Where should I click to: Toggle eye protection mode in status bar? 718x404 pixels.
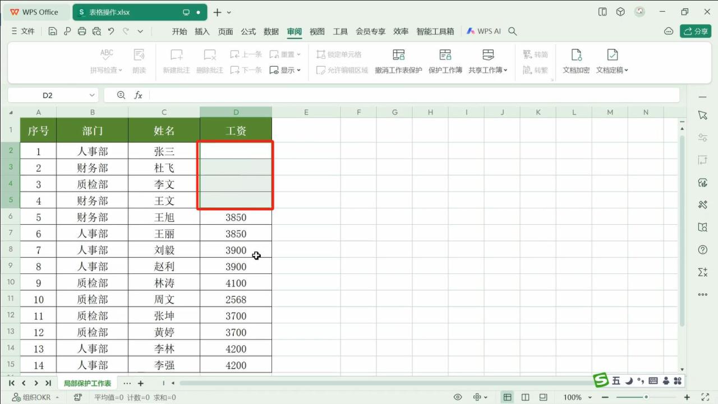(458, 397)
